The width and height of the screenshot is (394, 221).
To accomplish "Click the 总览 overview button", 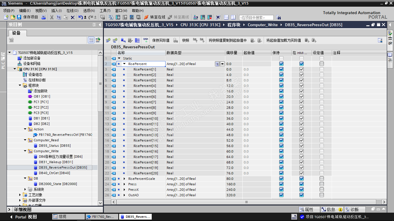I will point(68,217).
